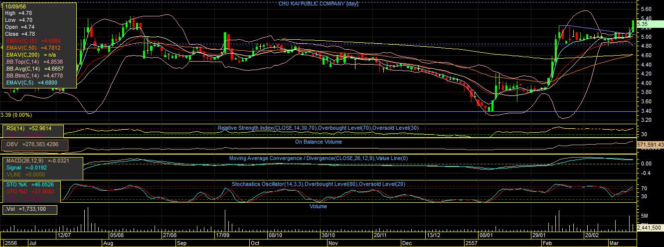Click the BB.Btm(C,14) =4.4778 legend entry

[34, 76]
